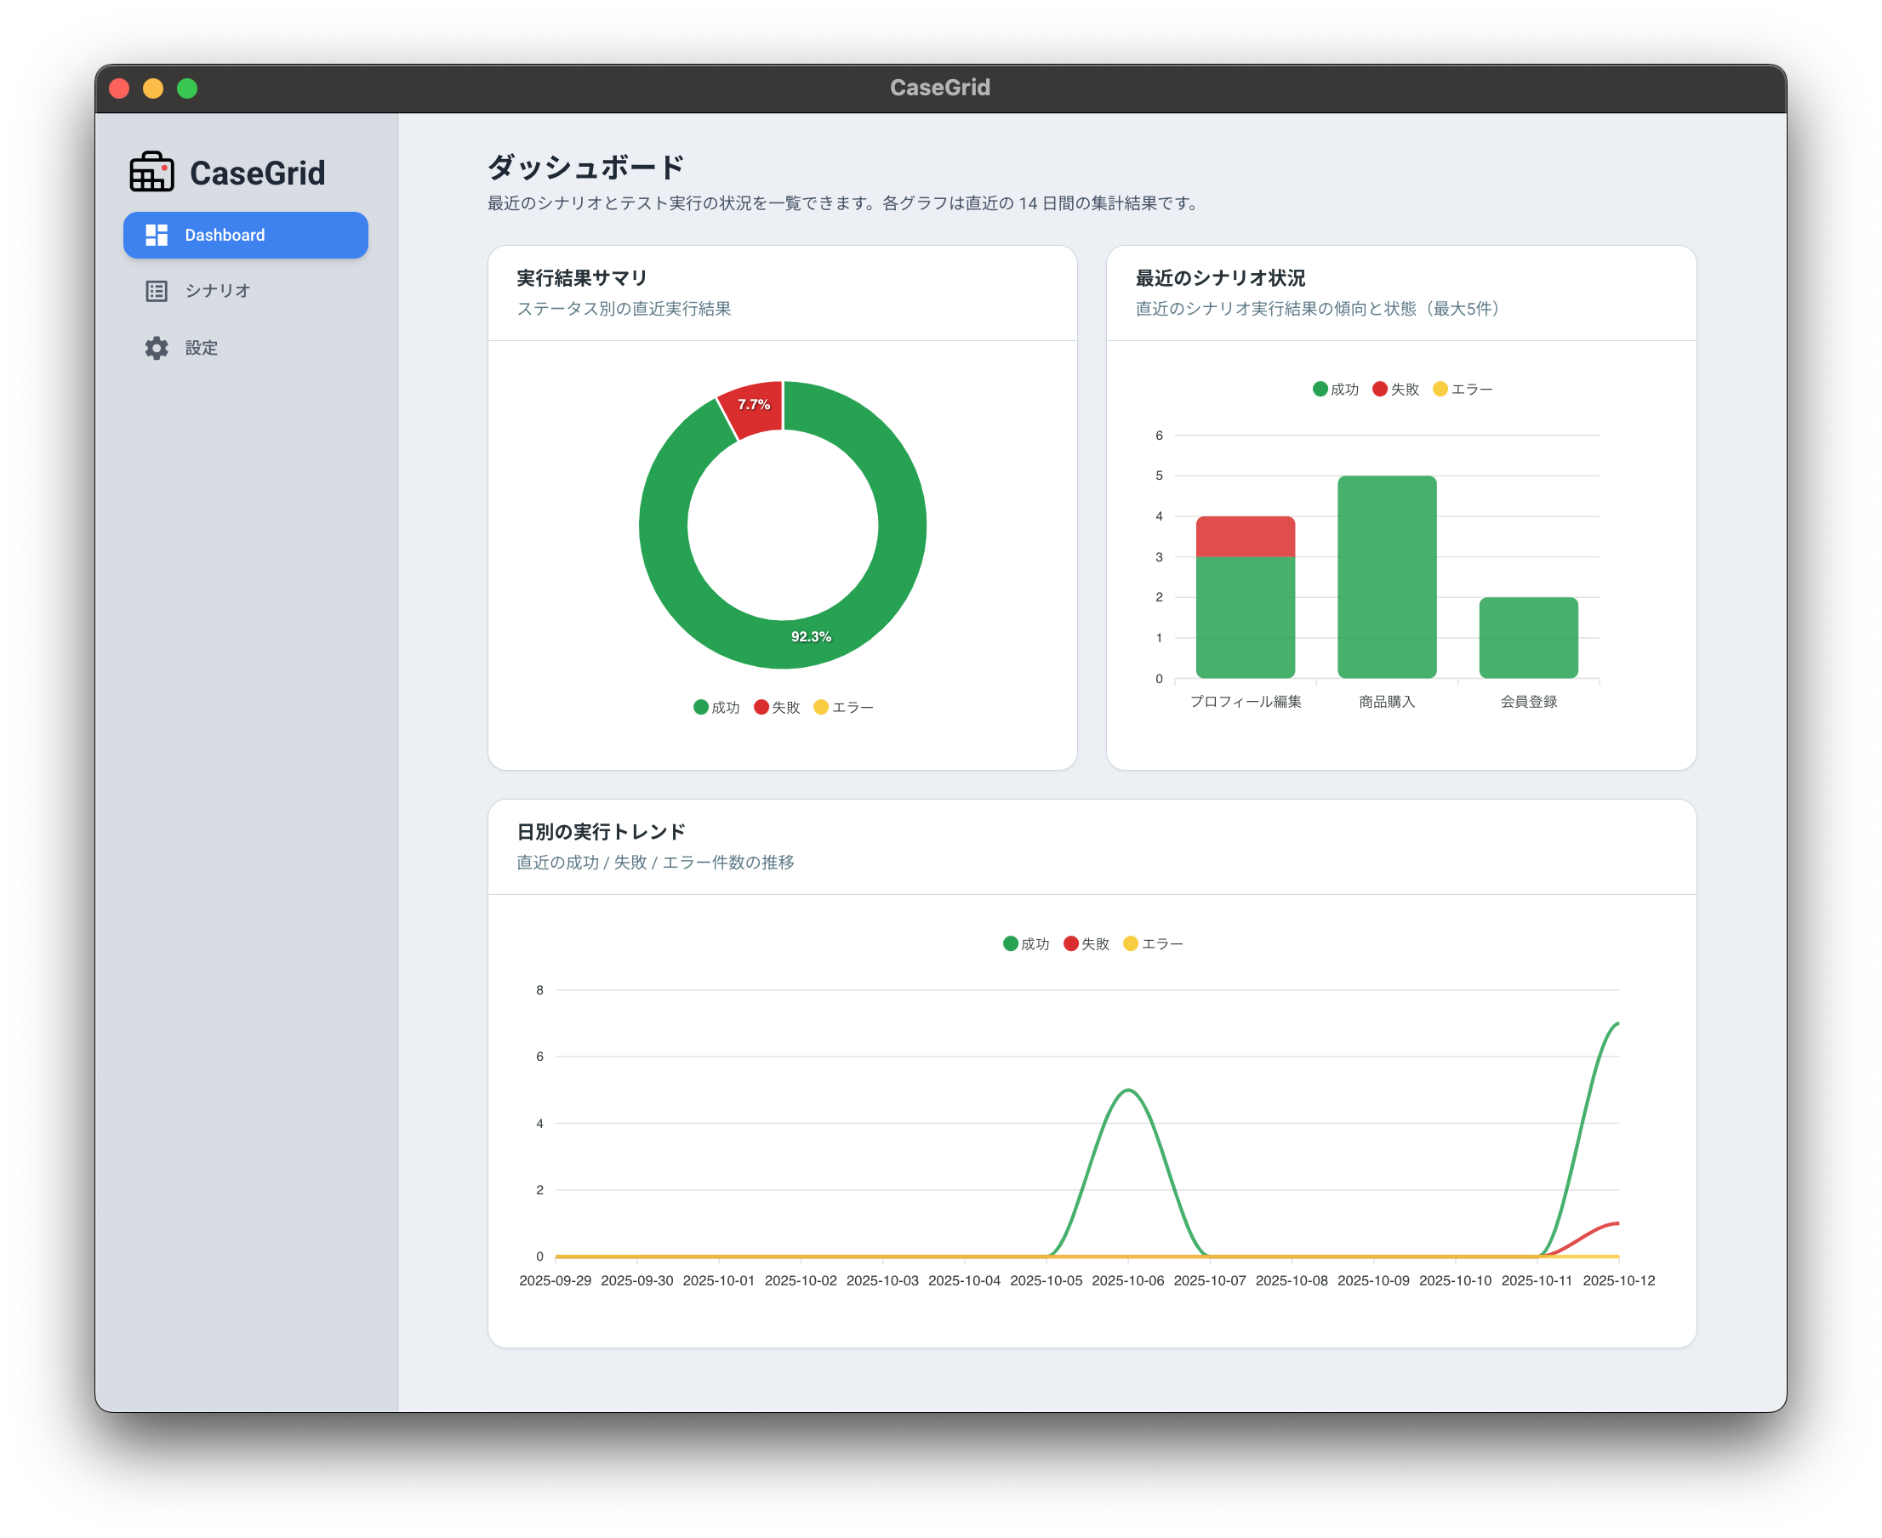1882x1538 pixels.
Task: Click the シナリオ list icon
Action: coord(156,291)
